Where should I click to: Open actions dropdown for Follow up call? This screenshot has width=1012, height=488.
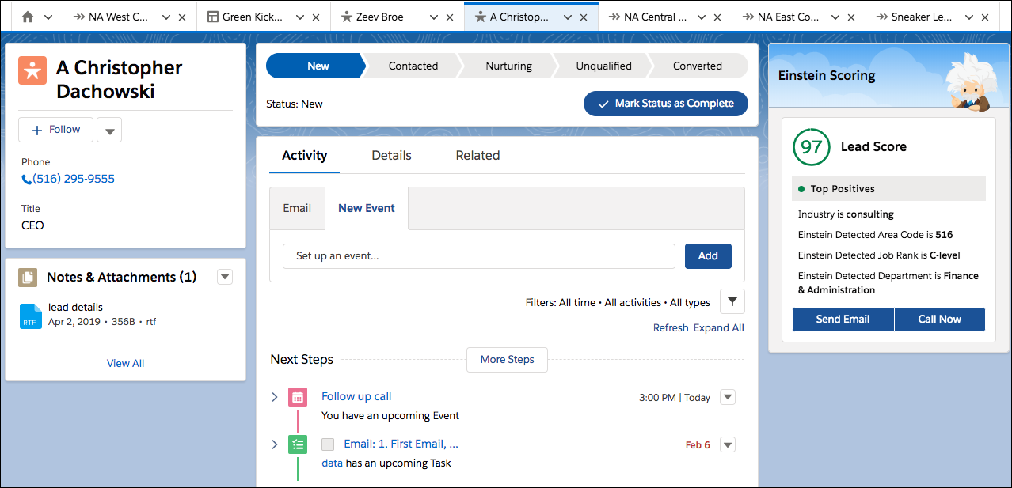pos(728,397)
